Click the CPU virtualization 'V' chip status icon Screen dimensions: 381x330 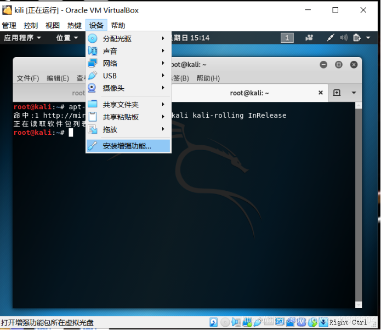(x=302, y=322)
